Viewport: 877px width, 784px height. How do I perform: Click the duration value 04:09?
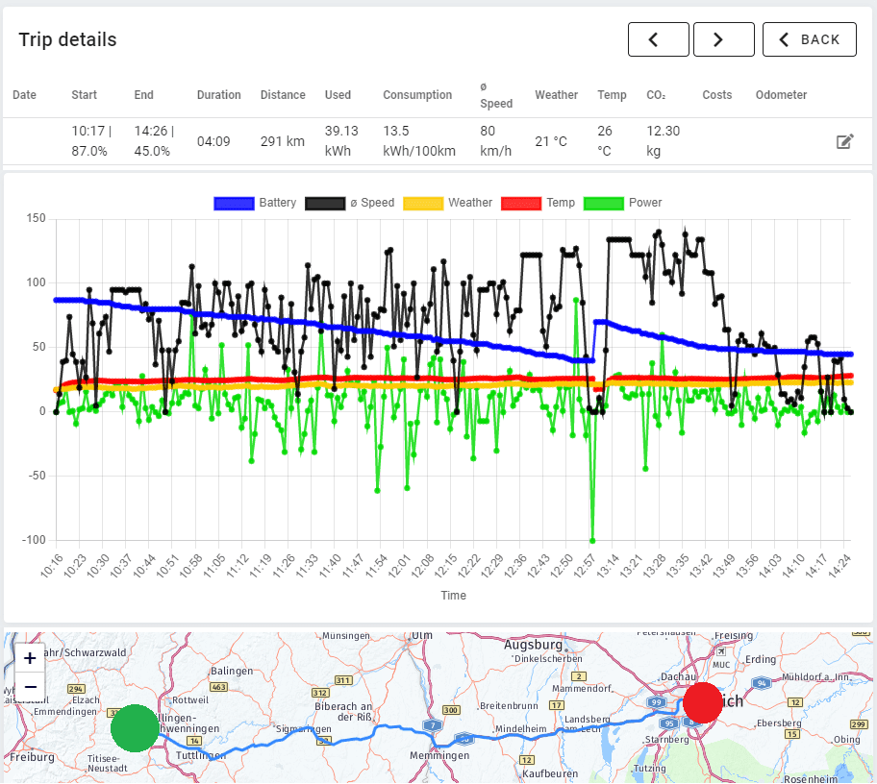213,141
